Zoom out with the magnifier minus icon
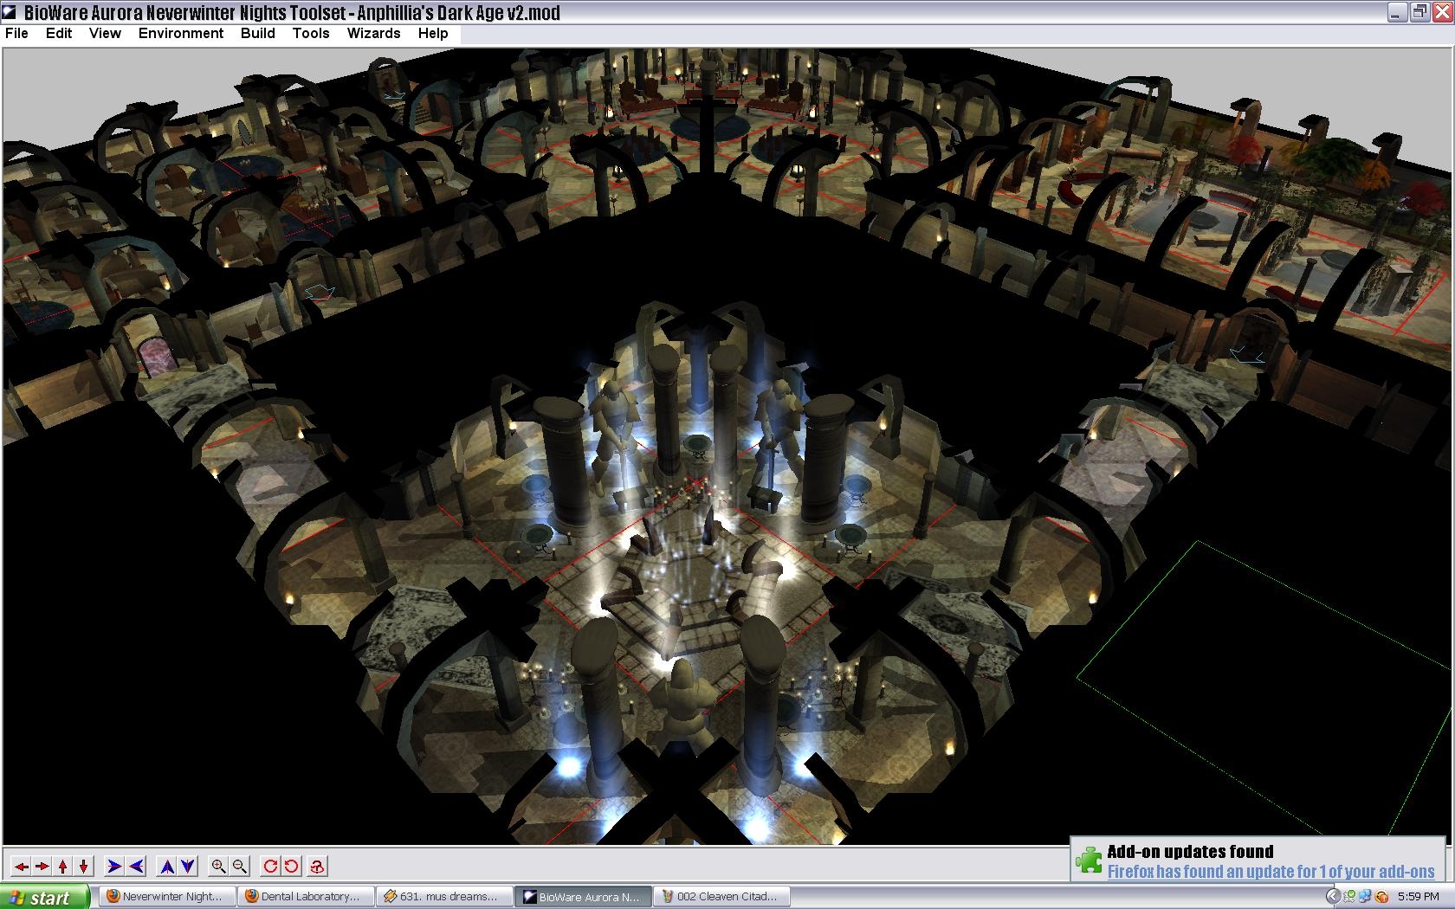Screen dimensions: 1455x909 click(x=240, y=866)
